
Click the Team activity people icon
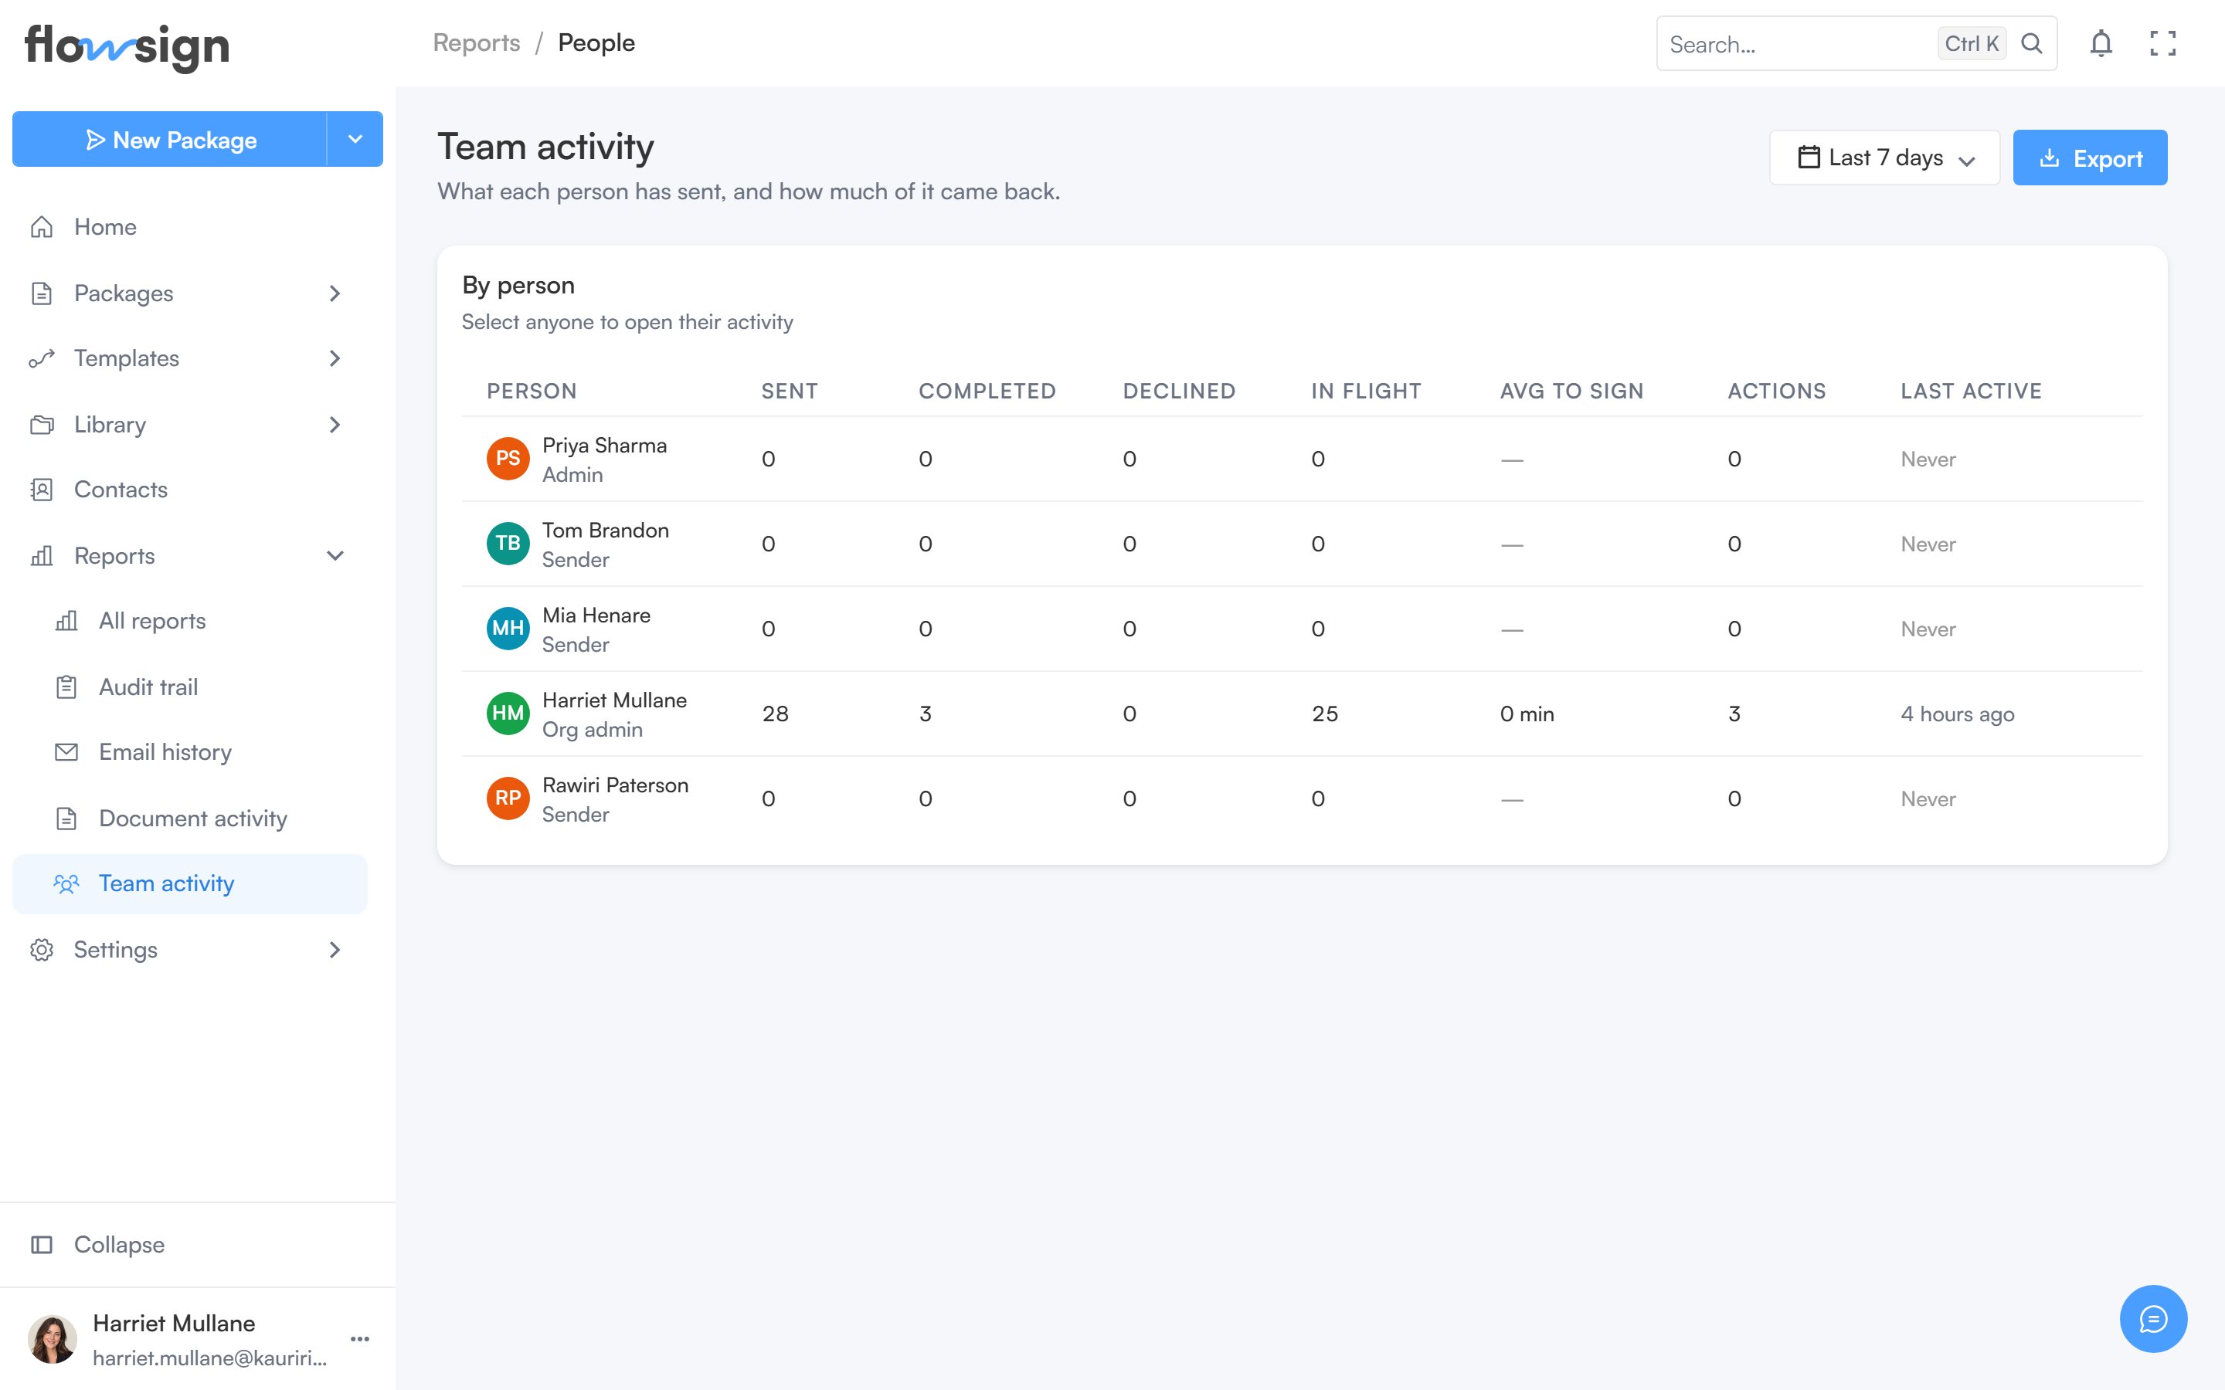[x=66, y=883]
